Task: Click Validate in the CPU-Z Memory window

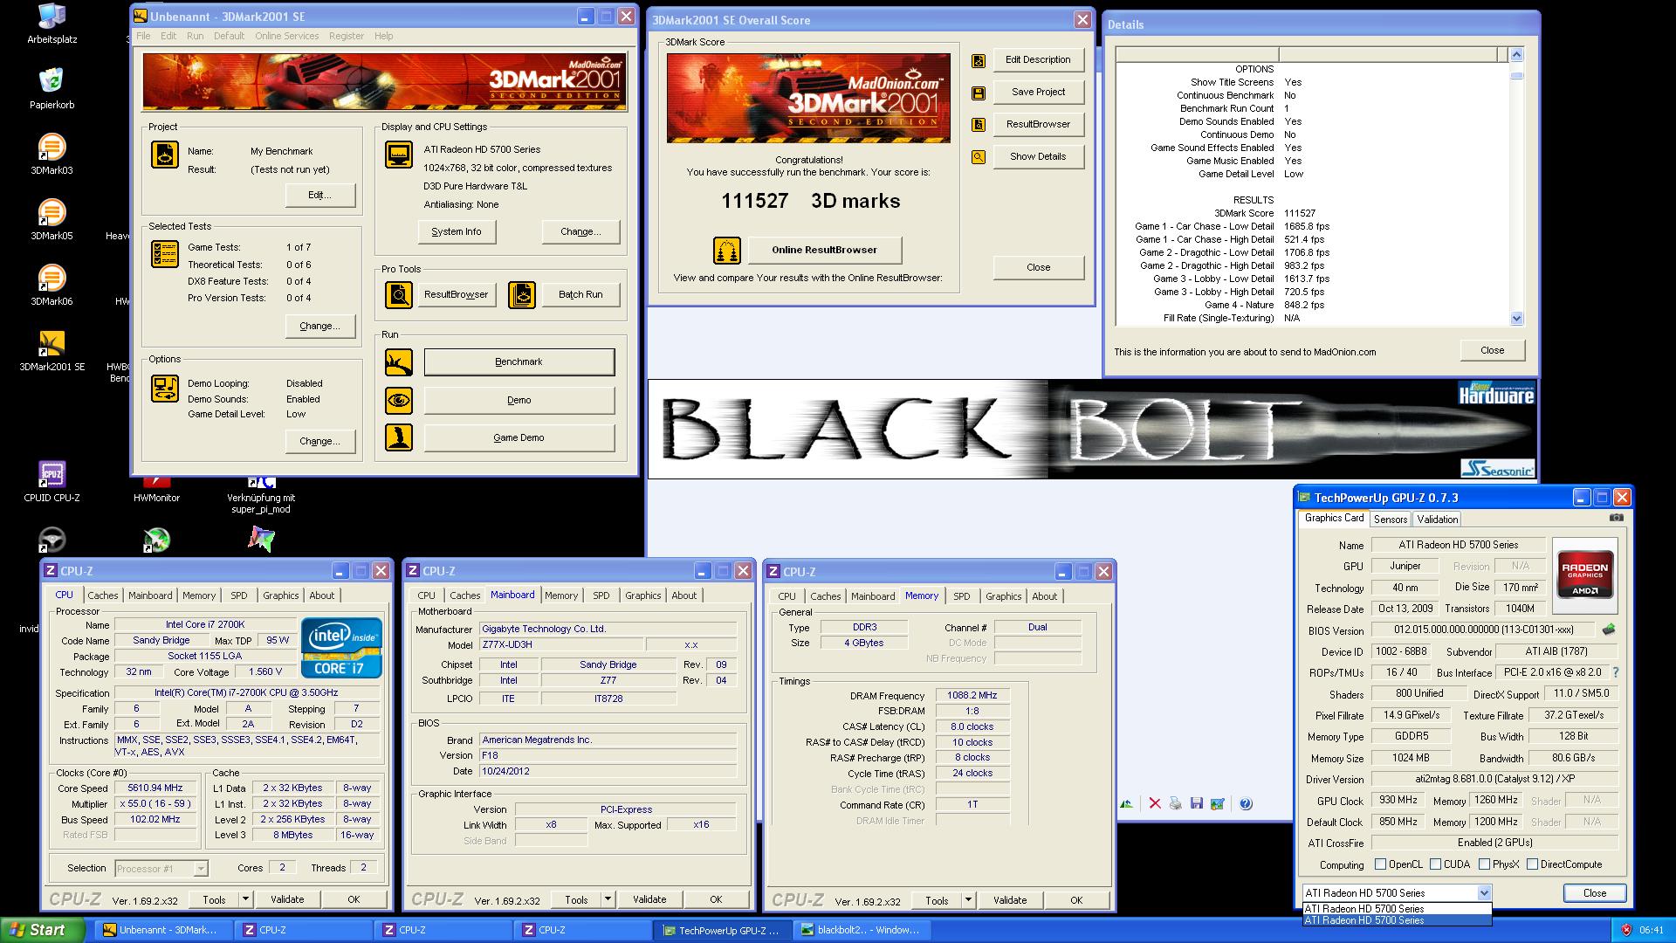Action: (1010, 900)
